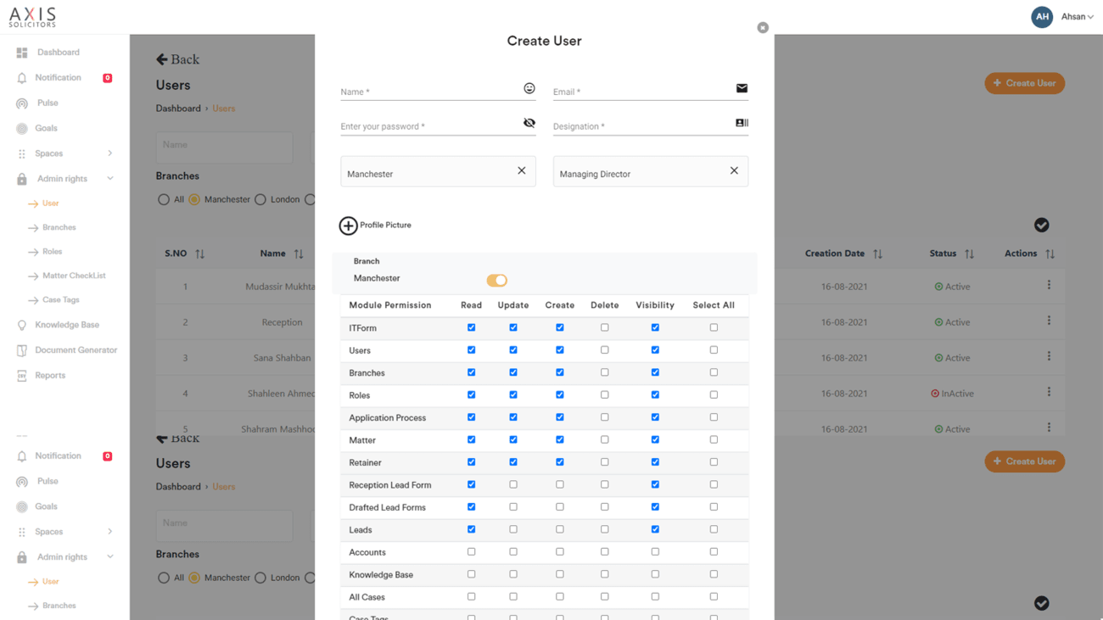Sort by Creation Date column arrows
This screenshot has height=620, width=1103.
[x=877, y=254]
